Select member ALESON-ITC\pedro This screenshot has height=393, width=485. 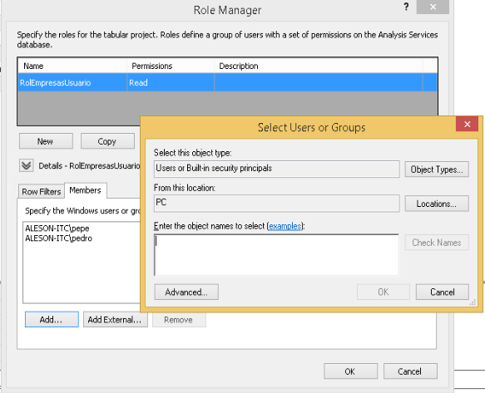[59, 238]
